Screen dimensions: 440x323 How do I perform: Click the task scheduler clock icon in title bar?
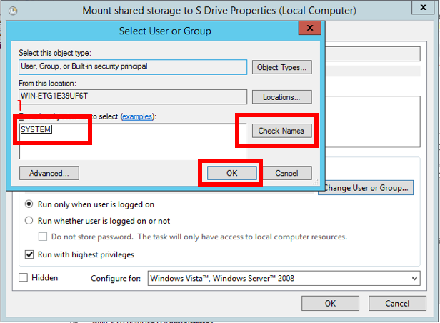(x=13, y=11)
